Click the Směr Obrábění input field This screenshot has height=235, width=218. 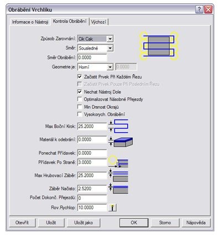(x=92, y=58)
